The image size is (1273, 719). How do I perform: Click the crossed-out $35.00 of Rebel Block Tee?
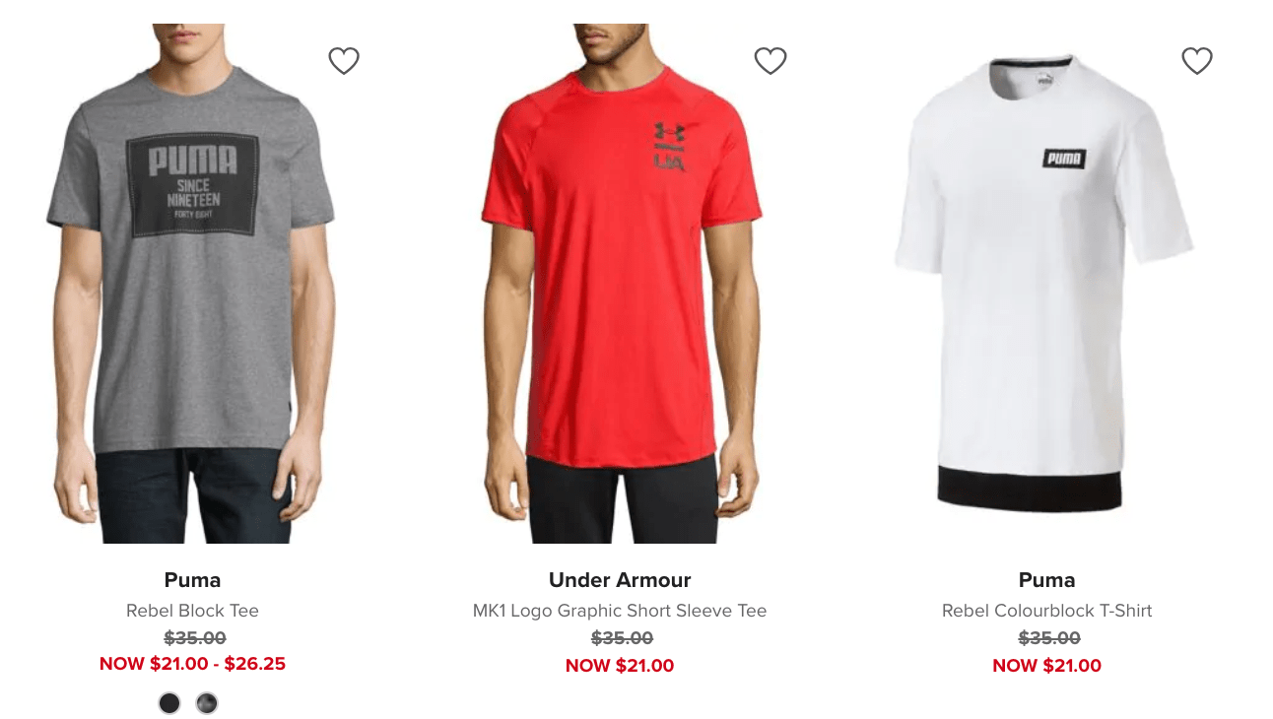pos(194,638)
